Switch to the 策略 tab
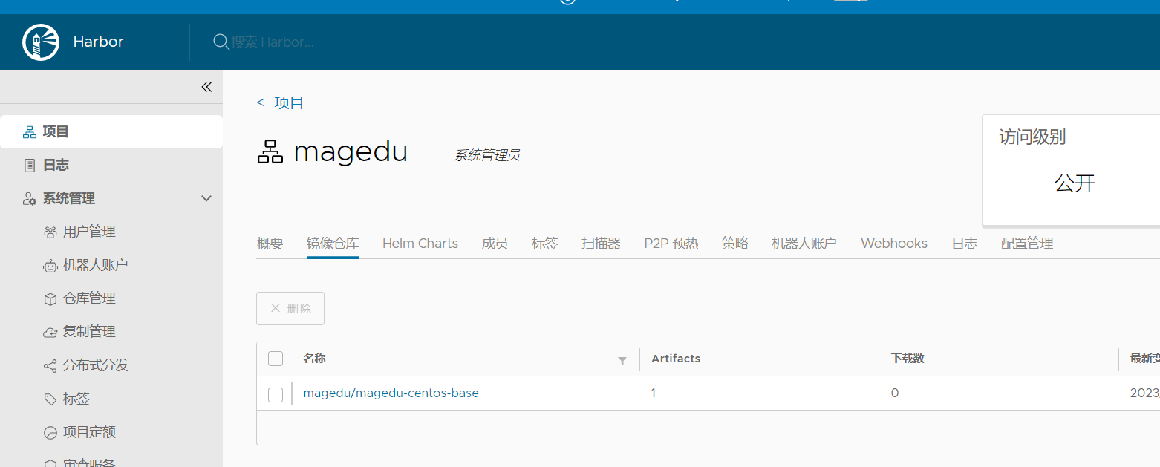Viewport: 1160px width, 467px height. coord(735,244)
